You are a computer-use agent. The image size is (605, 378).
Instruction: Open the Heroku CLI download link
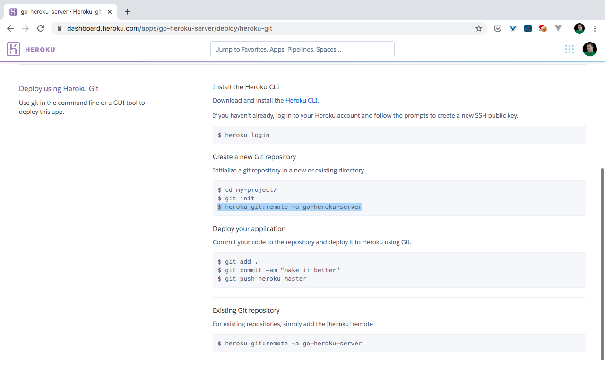(301, 100)
